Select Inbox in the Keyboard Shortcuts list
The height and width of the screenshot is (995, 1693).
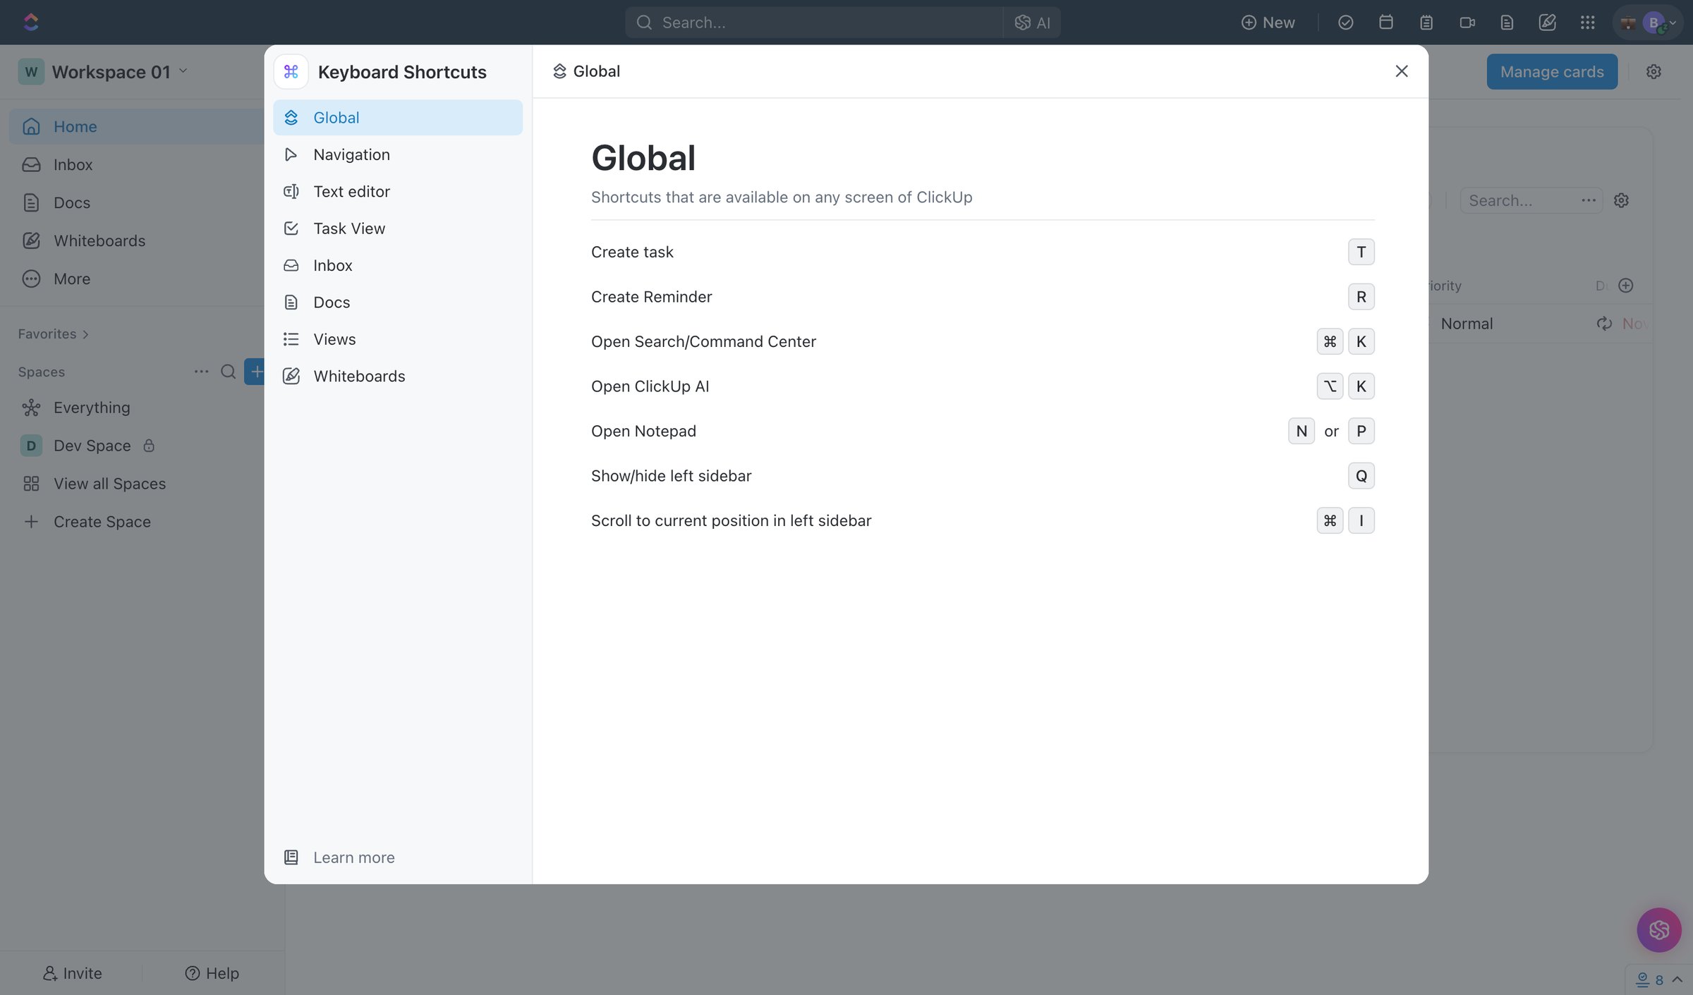click(398, 265)
